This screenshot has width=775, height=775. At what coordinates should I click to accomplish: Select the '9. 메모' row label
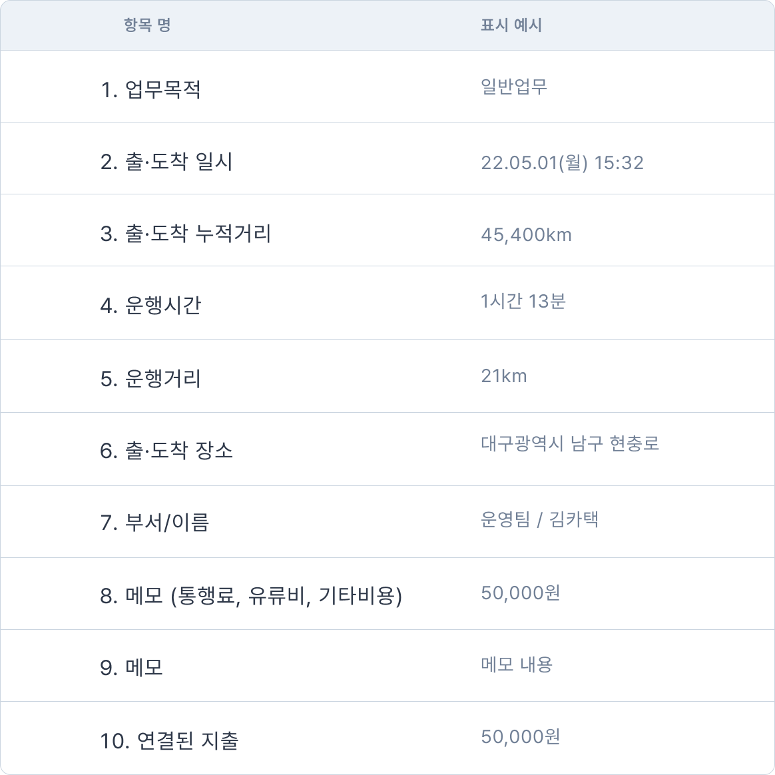click(x=132, y=667)
